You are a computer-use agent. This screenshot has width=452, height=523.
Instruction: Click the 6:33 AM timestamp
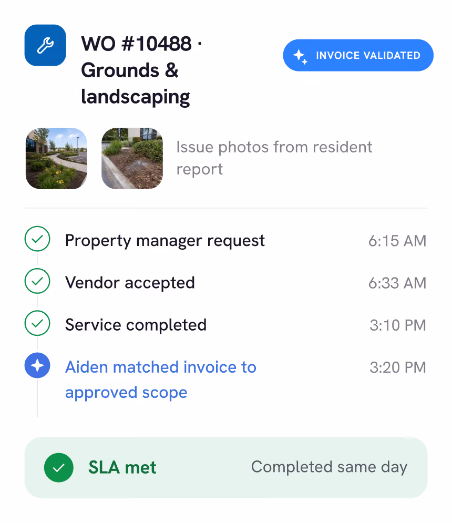point(397,283)
